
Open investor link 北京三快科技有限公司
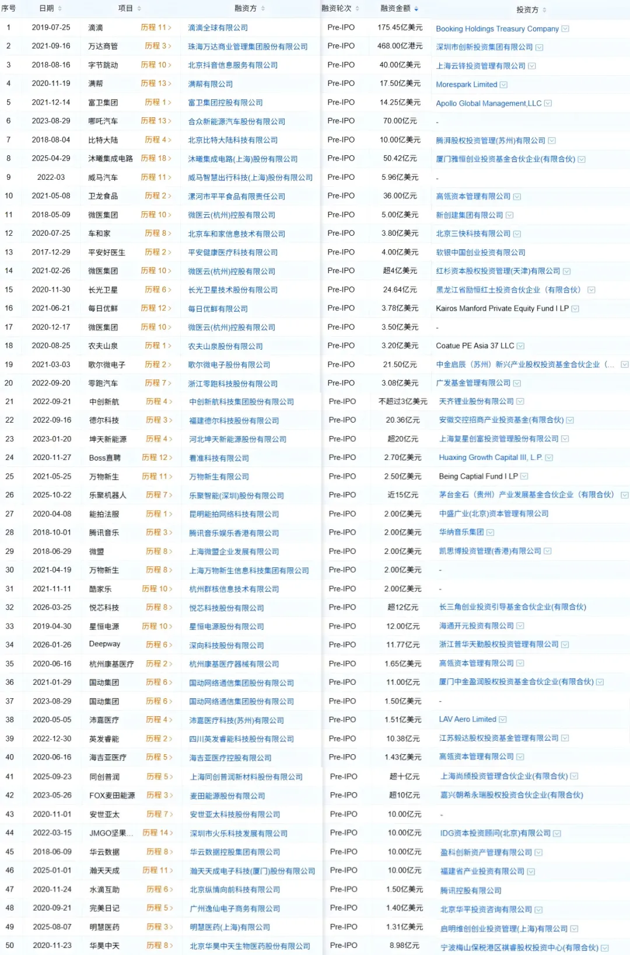(x=473, y=233)
